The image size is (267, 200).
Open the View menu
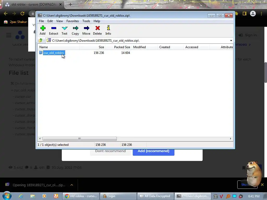click(60, 21)
